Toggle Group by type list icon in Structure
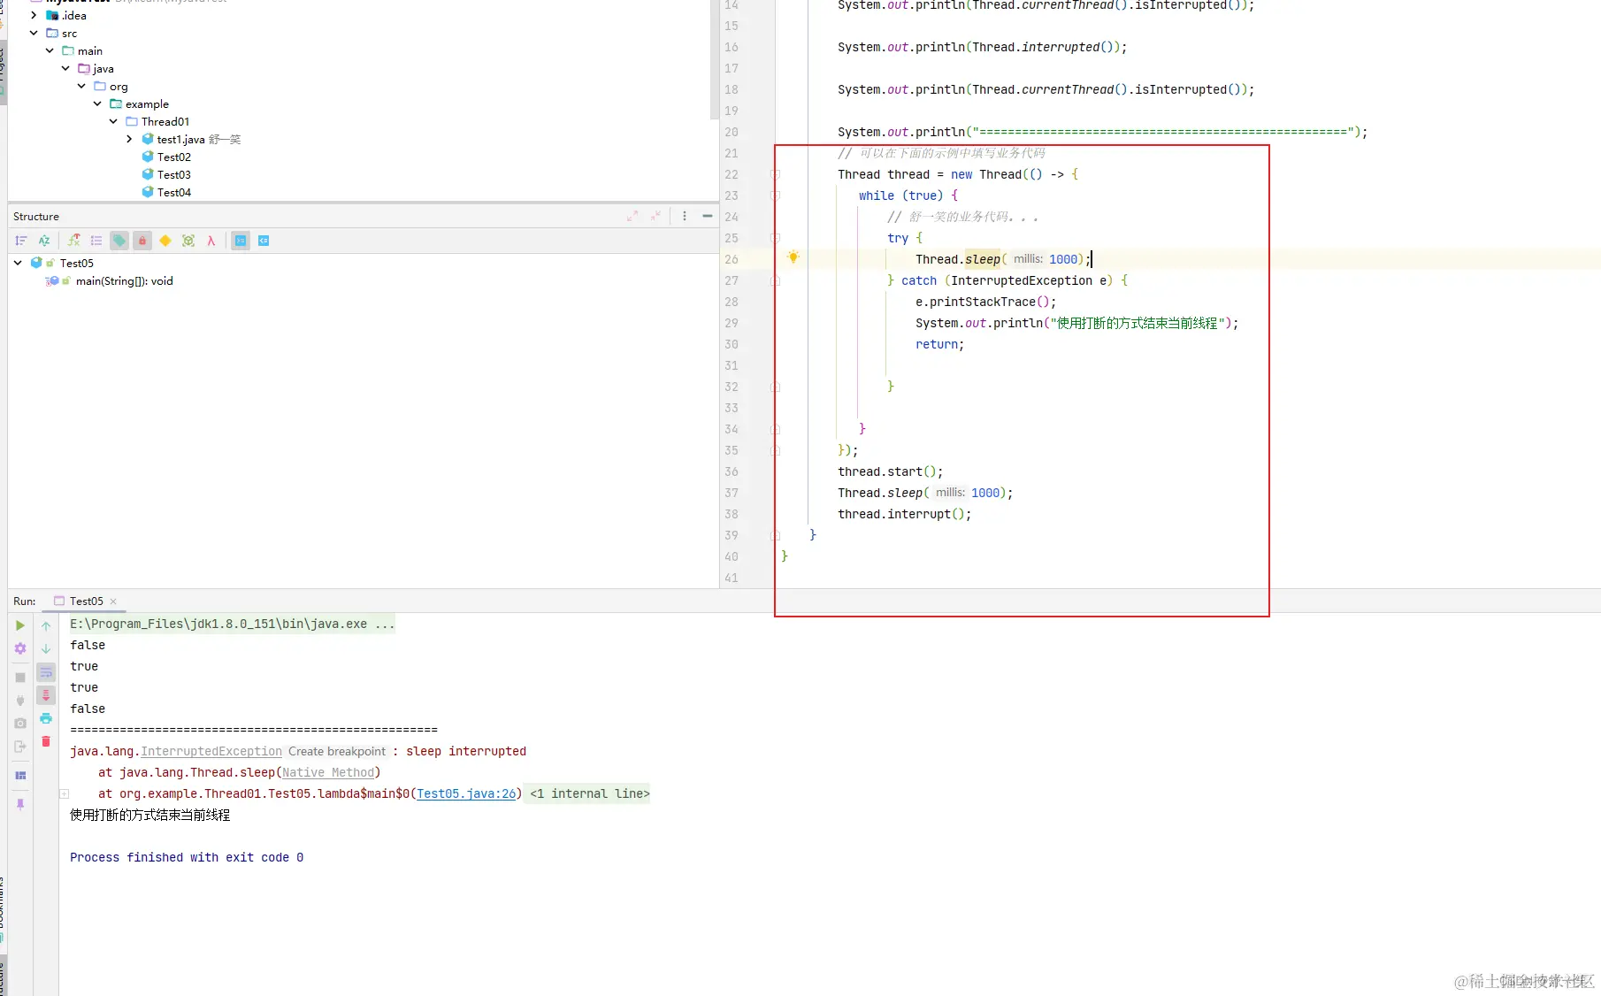This screenshot has width=1601, height=996. [96, 241]
